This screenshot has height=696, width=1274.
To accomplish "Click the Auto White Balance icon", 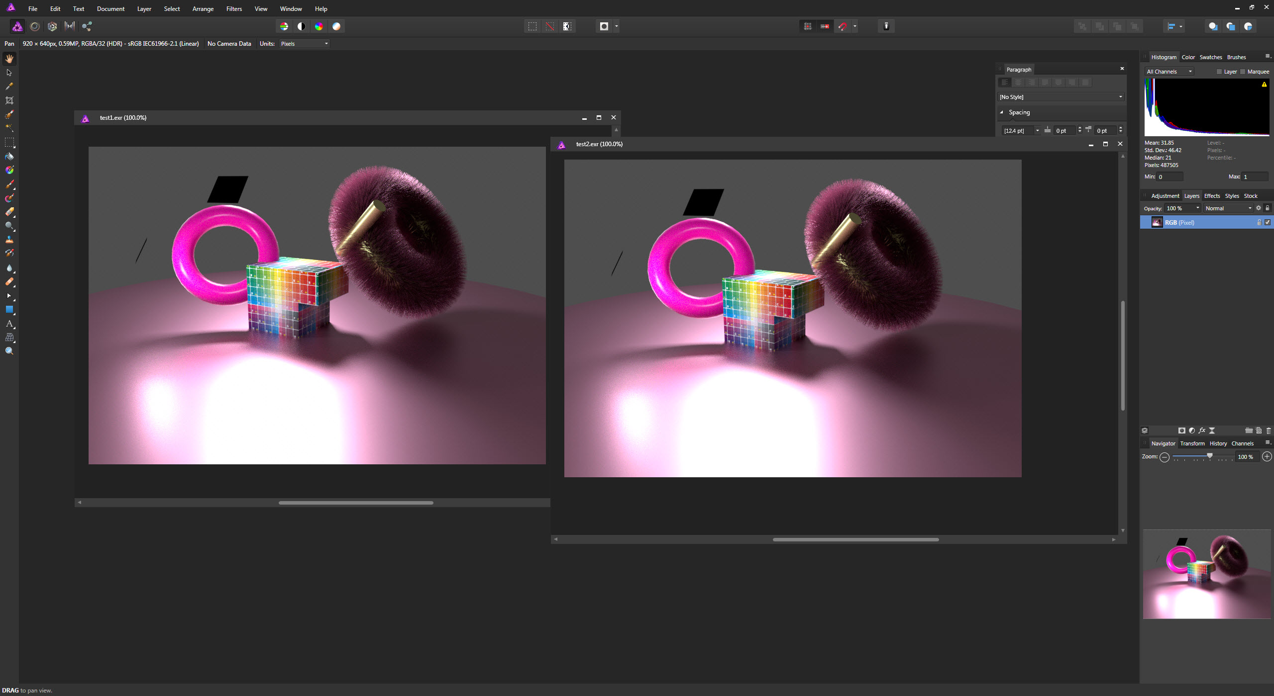I will 336,26.
